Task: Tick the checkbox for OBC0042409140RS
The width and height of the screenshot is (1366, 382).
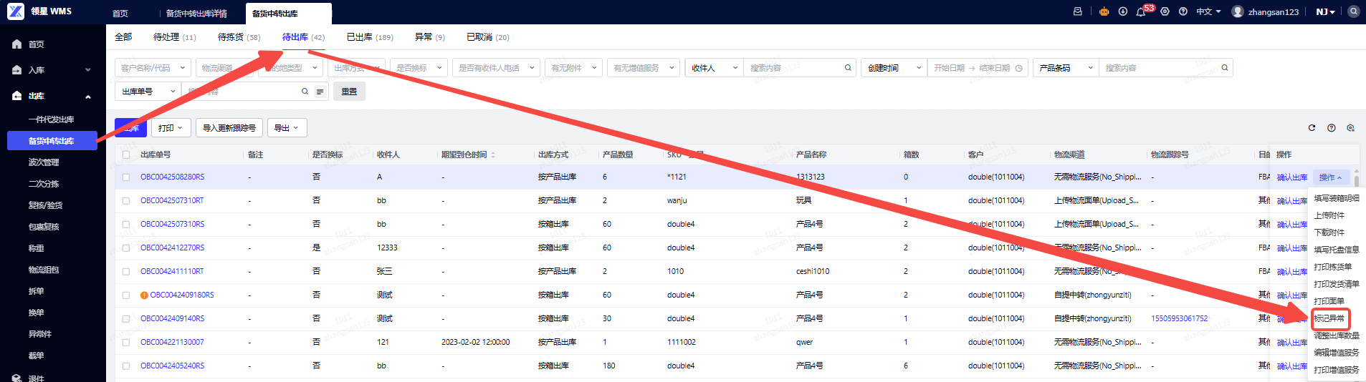Action: pyautogui.click(x=126, y=319)
